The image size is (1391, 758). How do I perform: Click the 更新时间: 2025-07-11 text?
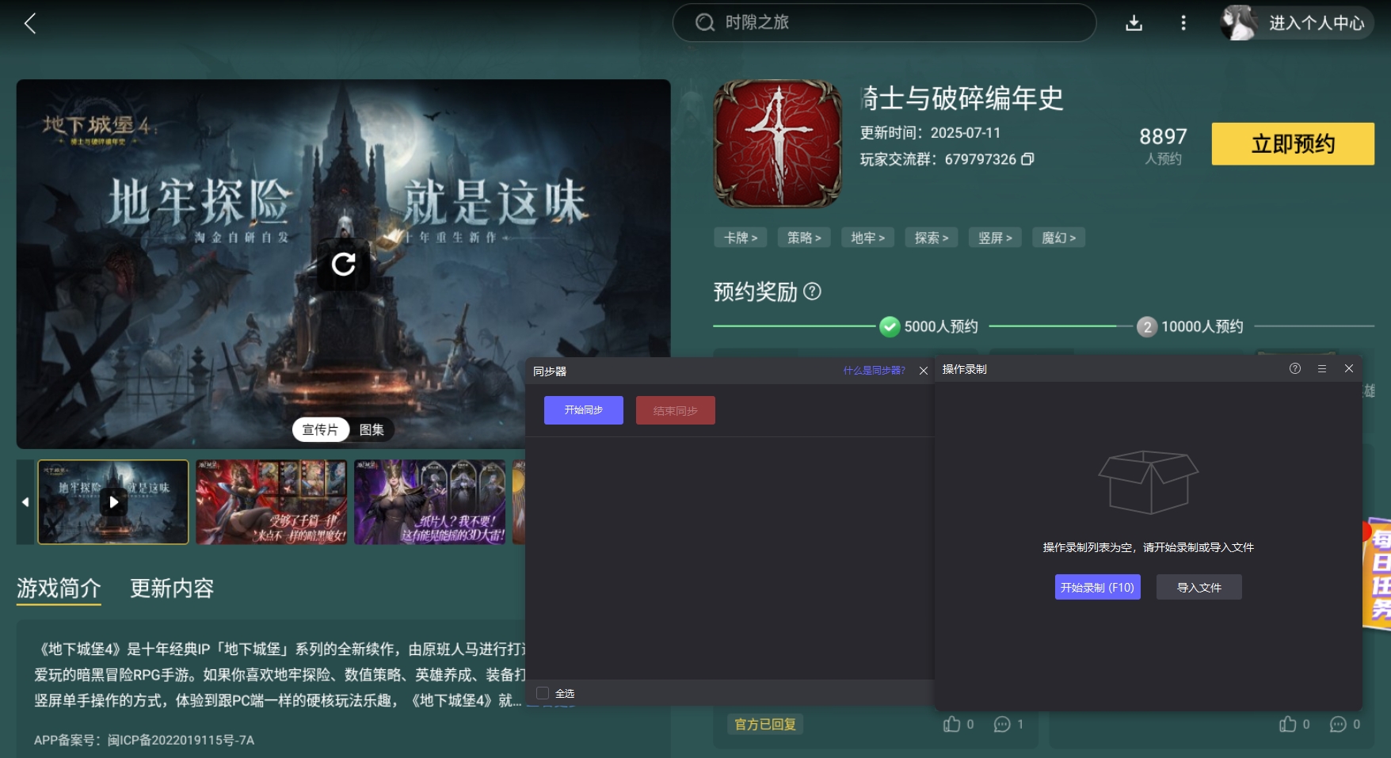[x=930, y=133]
